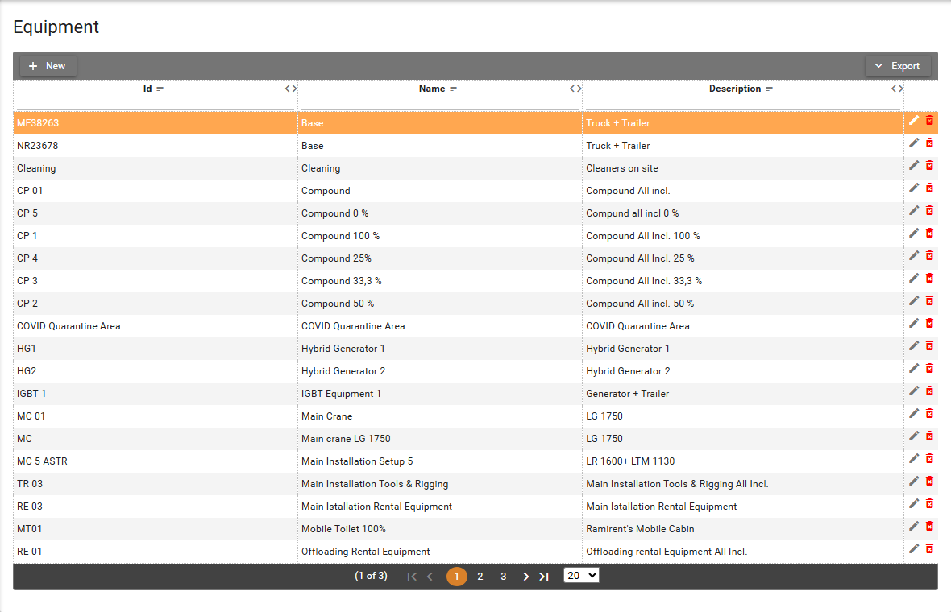The image size is (951, 612).
Task: Delete the COVID Quarantine Area row
Action: (x=929, y=323)
